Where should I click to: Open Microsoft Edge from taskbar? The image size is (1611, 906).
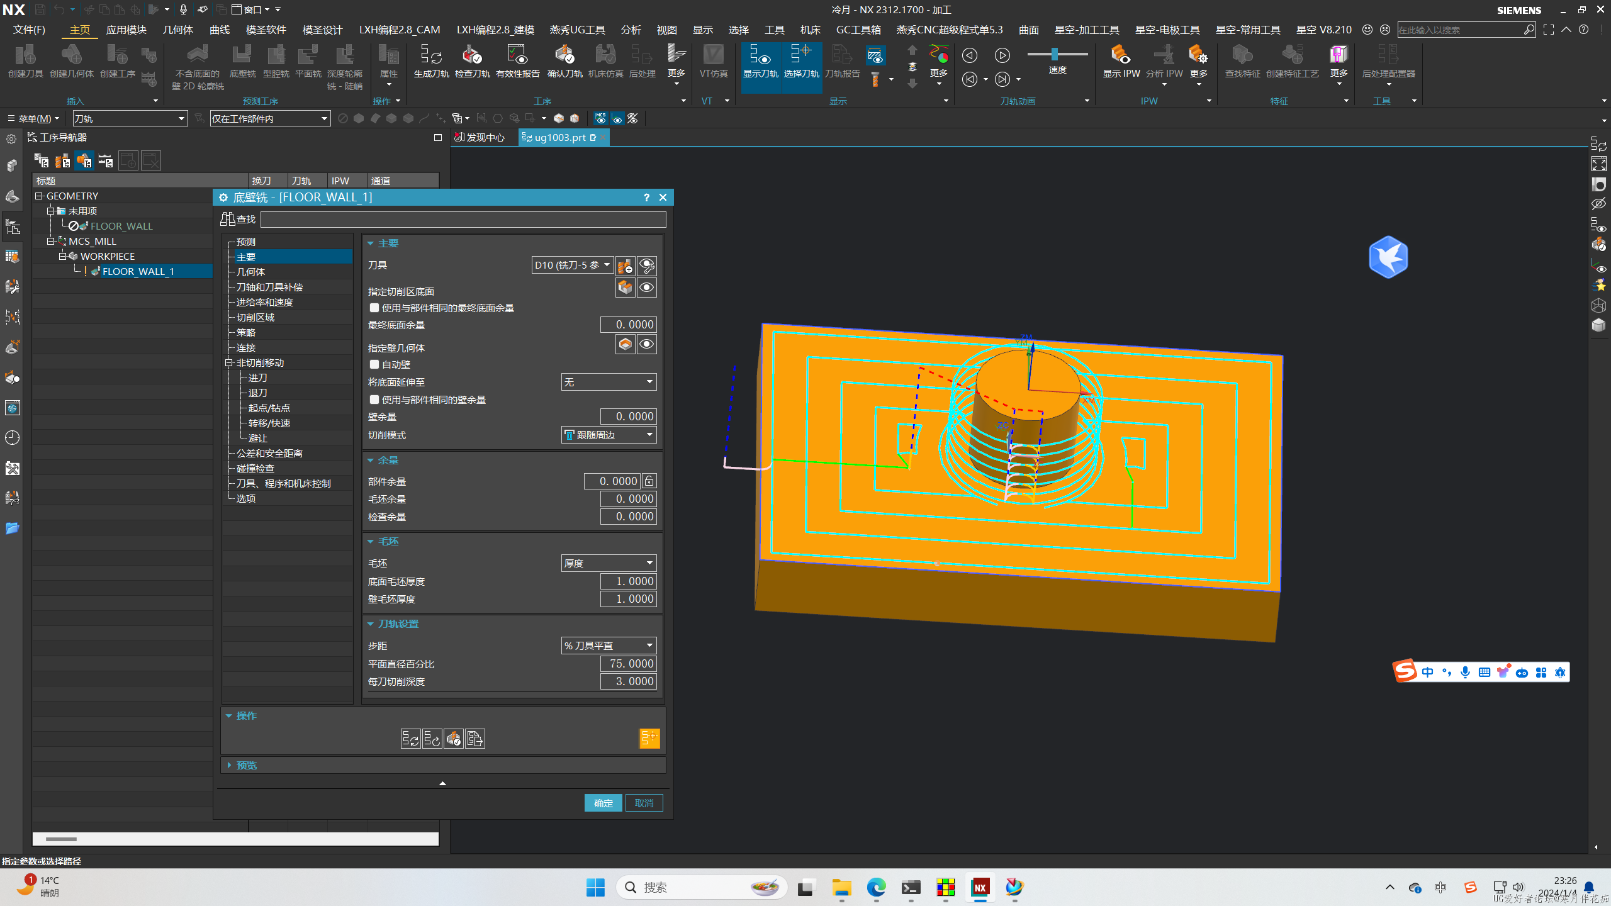tap(876, 887)
